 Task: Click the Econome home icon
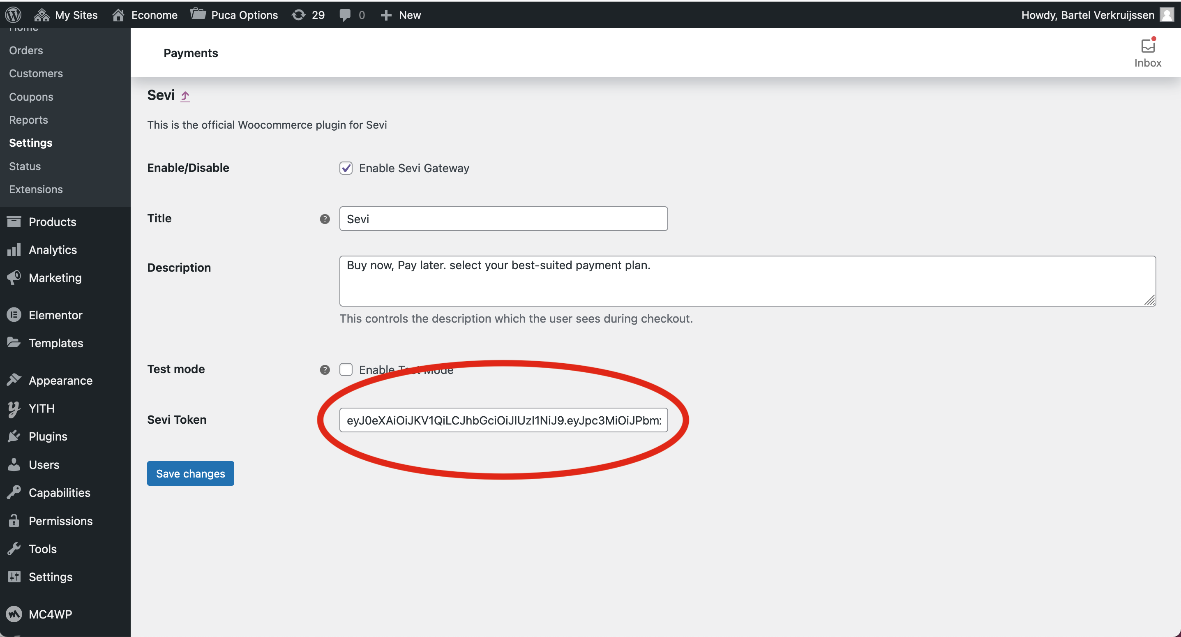(x=118, y=15)
